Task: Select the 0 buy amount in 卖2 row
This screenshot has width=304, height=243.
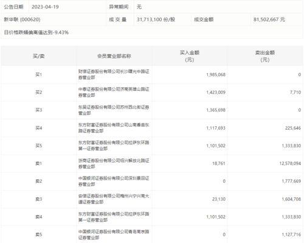Action: pyautogui.click(x=224, y=181)
